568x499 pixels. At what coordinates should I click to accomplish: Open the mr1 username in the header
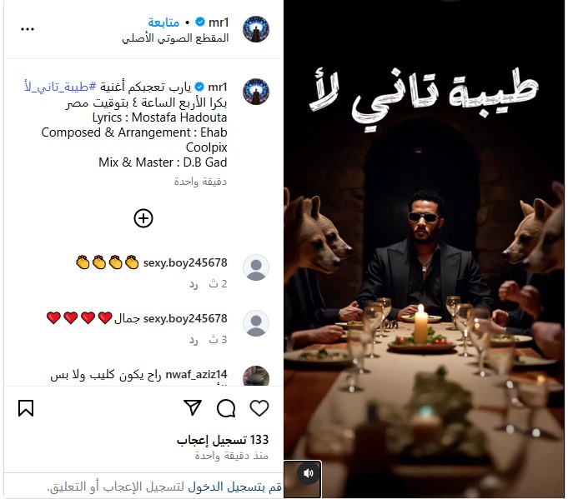(219, 22)
